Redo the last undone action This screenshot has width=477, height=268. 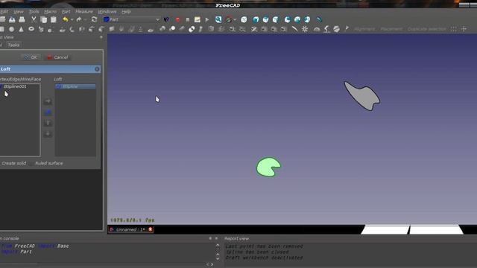79,19
